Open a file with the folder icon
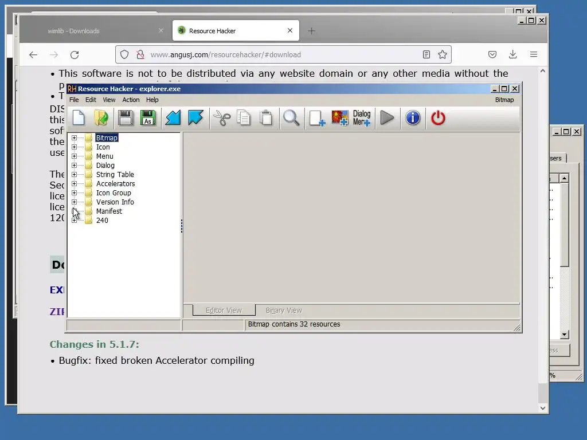Viewport: 587px width, 440px height. [x=101, y=118]
